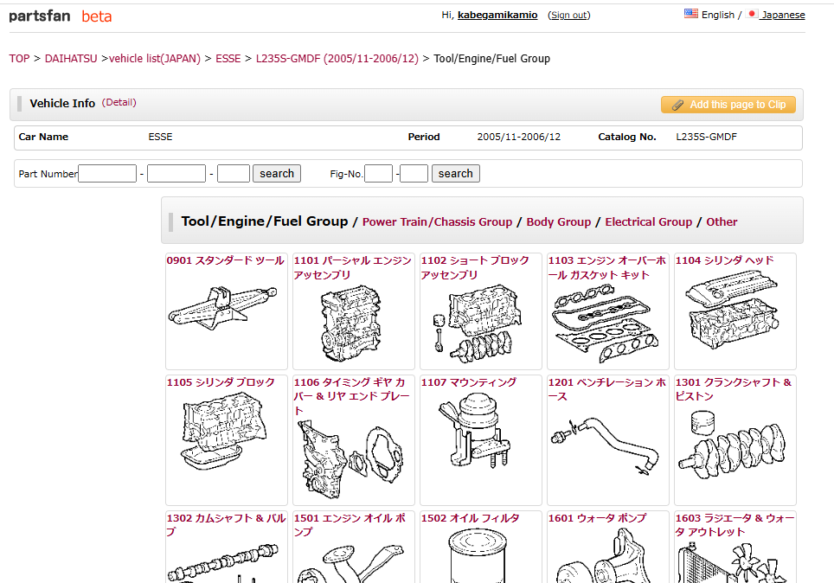Image resolution: width=834 pixels, height=583 pixels.
Task: Click the 1302 title link
Action: 226,525
